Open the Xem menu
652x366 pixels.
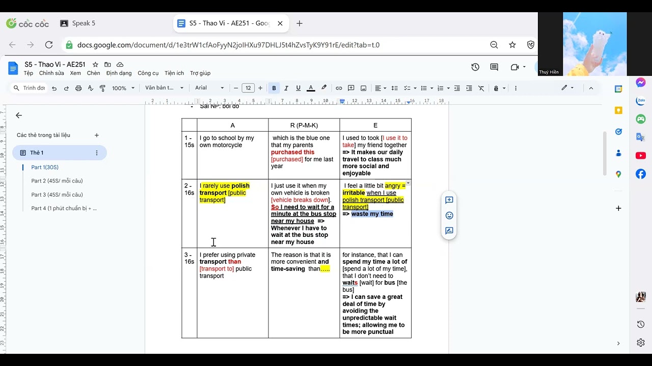pos(75,73)
